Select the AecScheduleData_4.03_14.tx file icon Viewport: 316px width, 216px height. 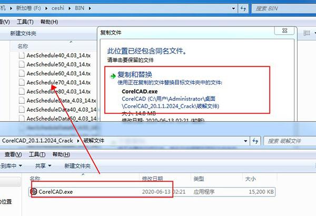pyautogui.click(x=22, y=101)
